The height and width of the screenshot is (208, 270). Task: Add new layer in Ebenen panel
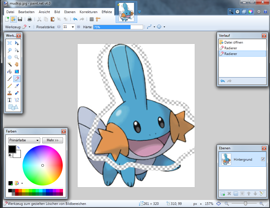click(223, 193)
